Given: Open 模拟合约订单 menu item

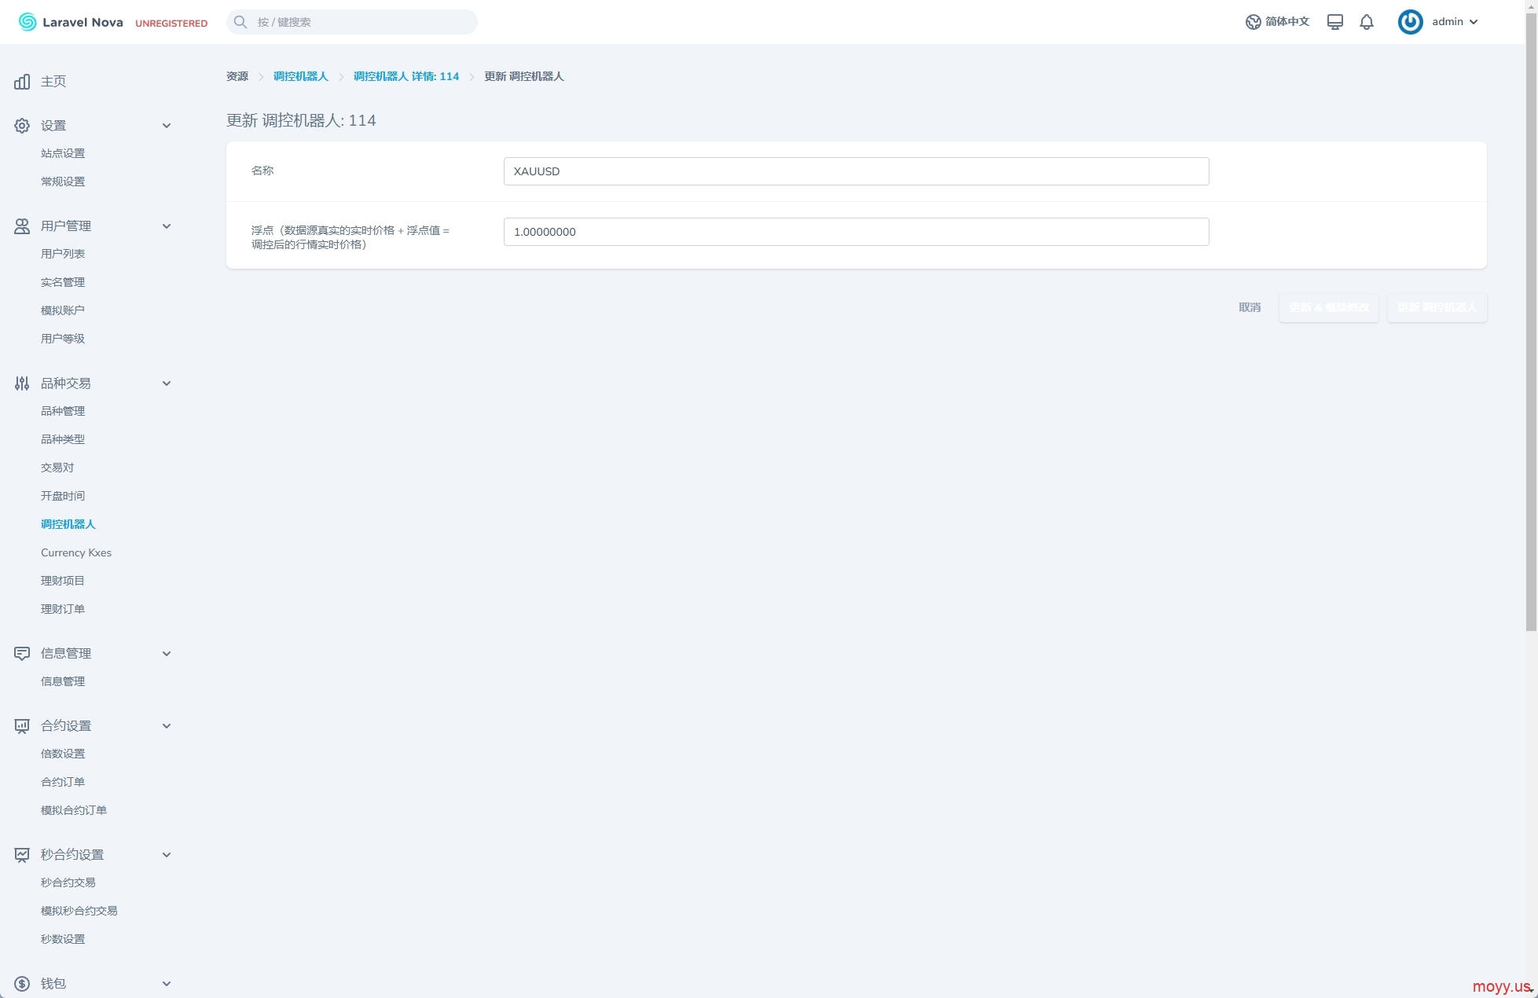Looking at the screenshot, I should tap(74, 810).
